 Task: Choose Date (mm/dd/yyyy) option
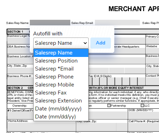pos(61,109)
